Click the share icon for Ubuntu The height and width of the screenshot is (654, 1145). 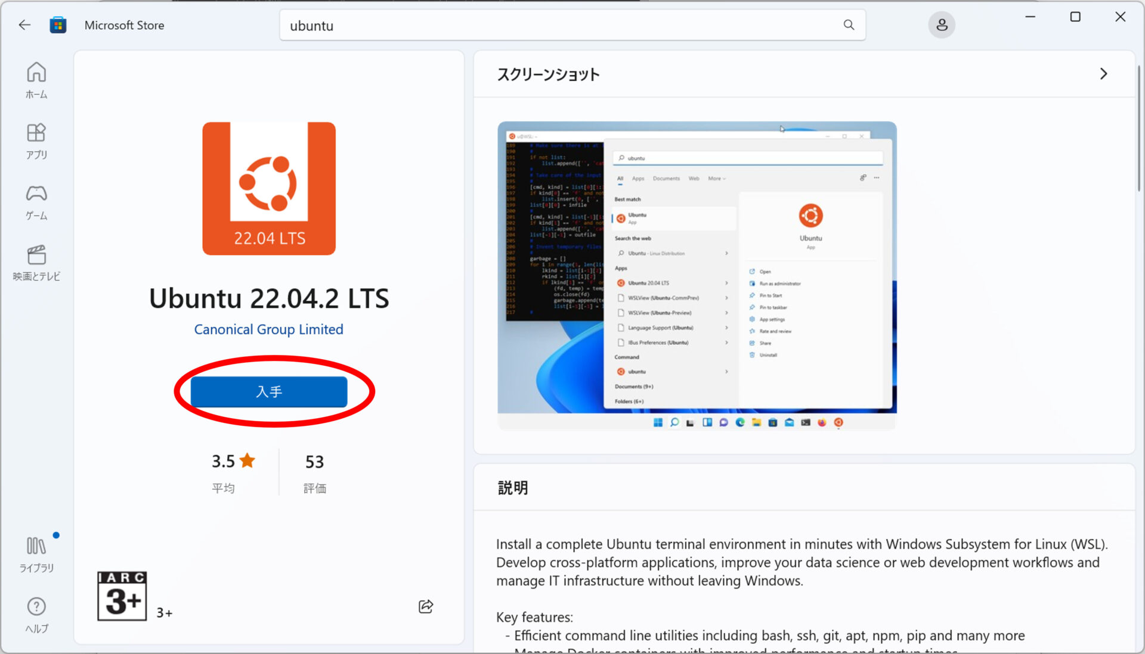pos(425,606)
